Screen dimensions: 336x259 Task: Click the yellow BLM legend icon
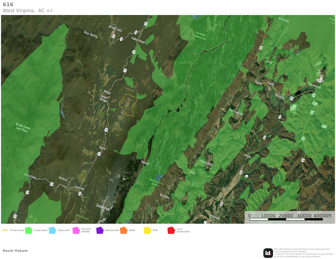tap(147, 230)
